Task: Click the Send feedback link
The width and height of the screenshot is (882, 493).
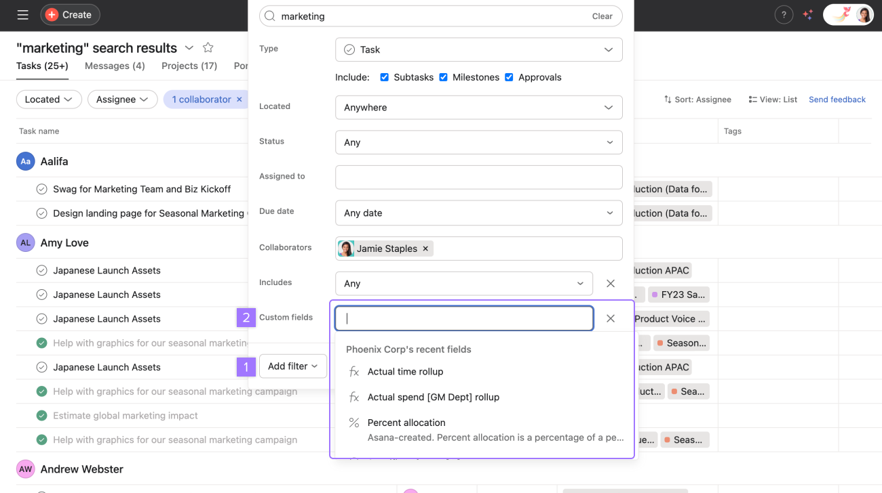Action: pyautogui.click(x=837, y=100)
